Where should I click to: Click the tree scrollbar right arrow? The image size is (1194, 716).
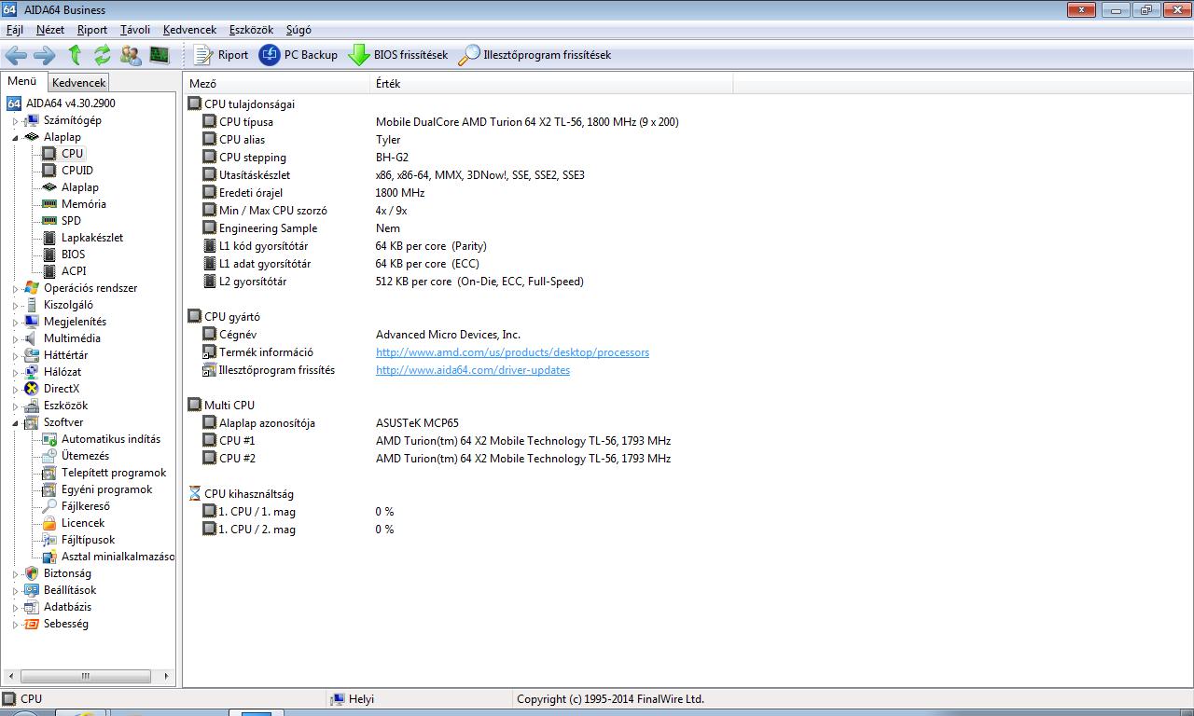point(167,676)
